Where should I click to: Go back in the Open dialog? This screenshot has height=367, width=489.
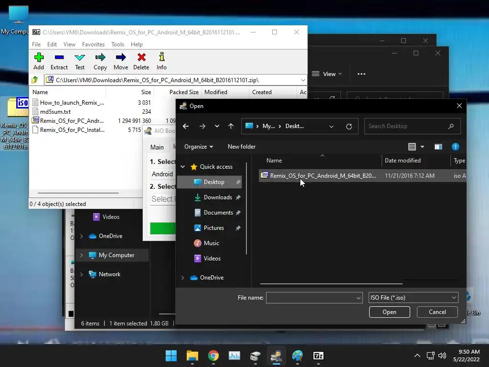pyautogui.click(x=186, y=126)
